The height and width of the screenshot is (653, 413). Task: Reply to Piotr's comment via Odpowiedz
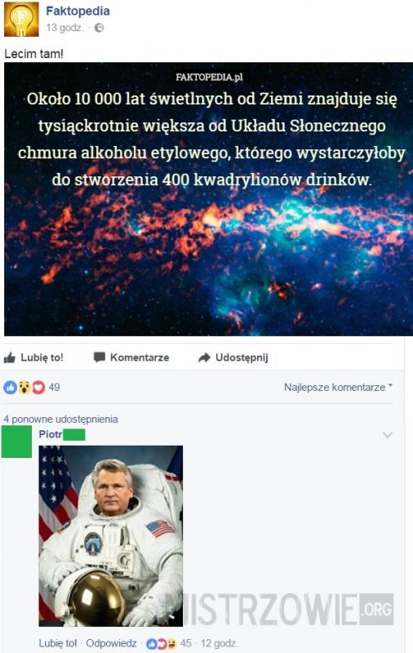coord(111,643)
